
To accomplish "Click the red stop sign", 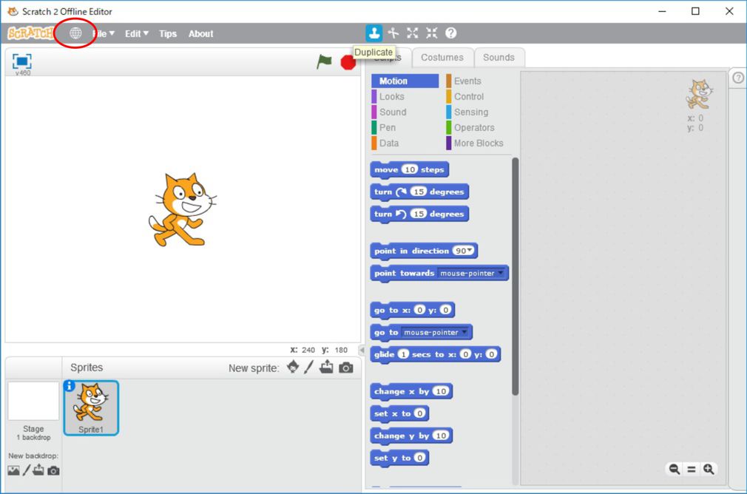I will (348, 62).
